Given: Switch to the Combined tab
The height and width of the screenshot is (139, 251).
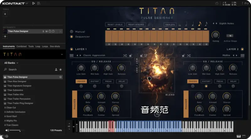Looking at the screenshot, I should tap(21, 46).
